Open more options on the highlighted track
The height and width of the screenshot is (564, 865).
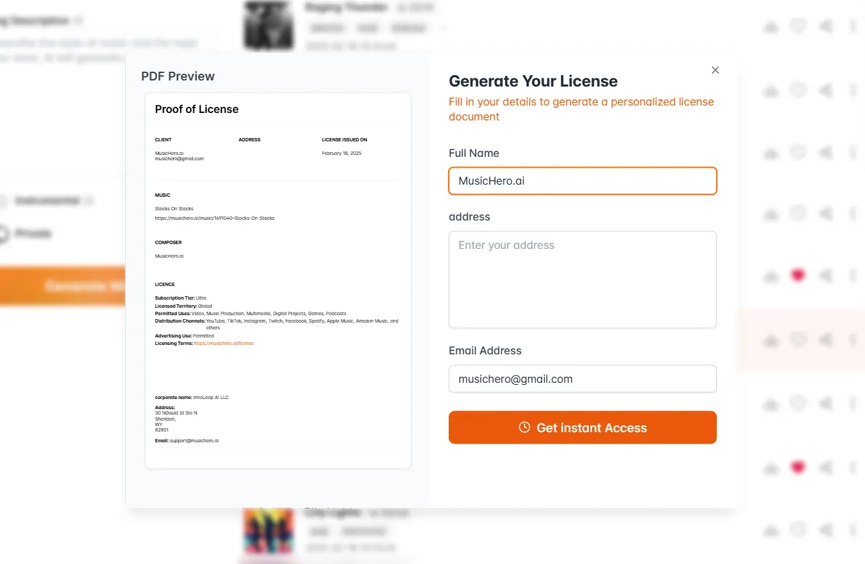coord(852,340)
